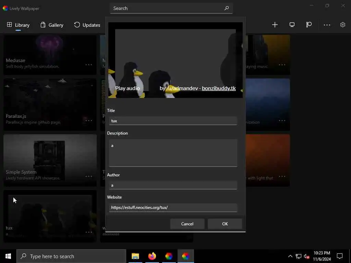
Task: Click Play audio in the preview
Action: click(128, 88)
